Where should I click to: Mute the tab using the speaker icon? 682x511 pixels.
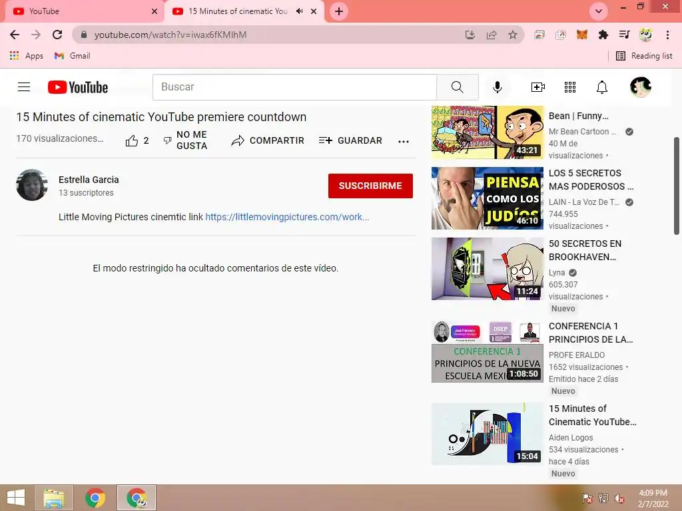click(x=299, y=11)
